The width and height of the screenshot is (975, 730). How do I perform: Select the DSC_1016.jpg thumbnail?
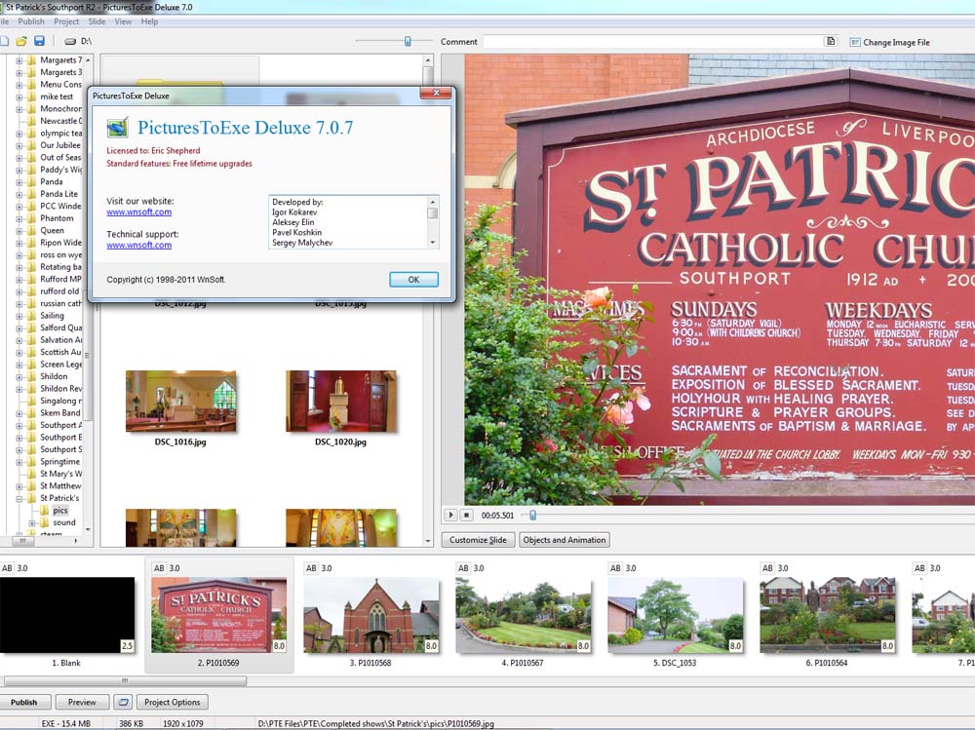pyautogui.click(x=180, y=402)
